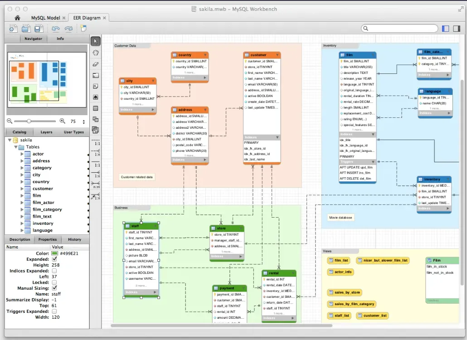Switch to the Description tab

click(19, 239)
